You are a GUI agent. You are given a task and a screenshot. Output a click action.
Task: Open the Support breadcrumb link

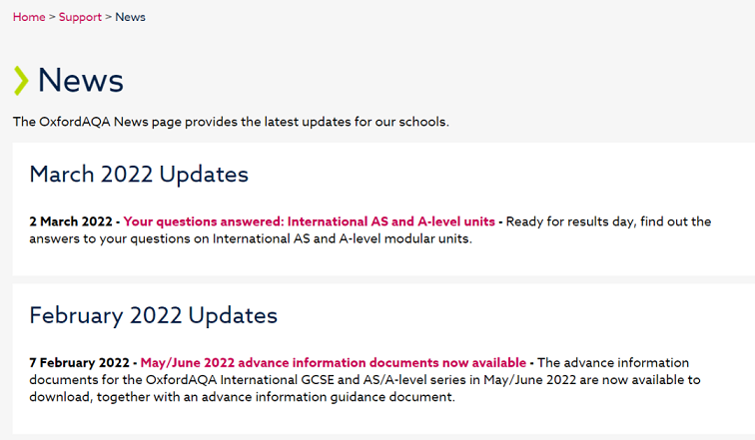[x=80, y=17]
